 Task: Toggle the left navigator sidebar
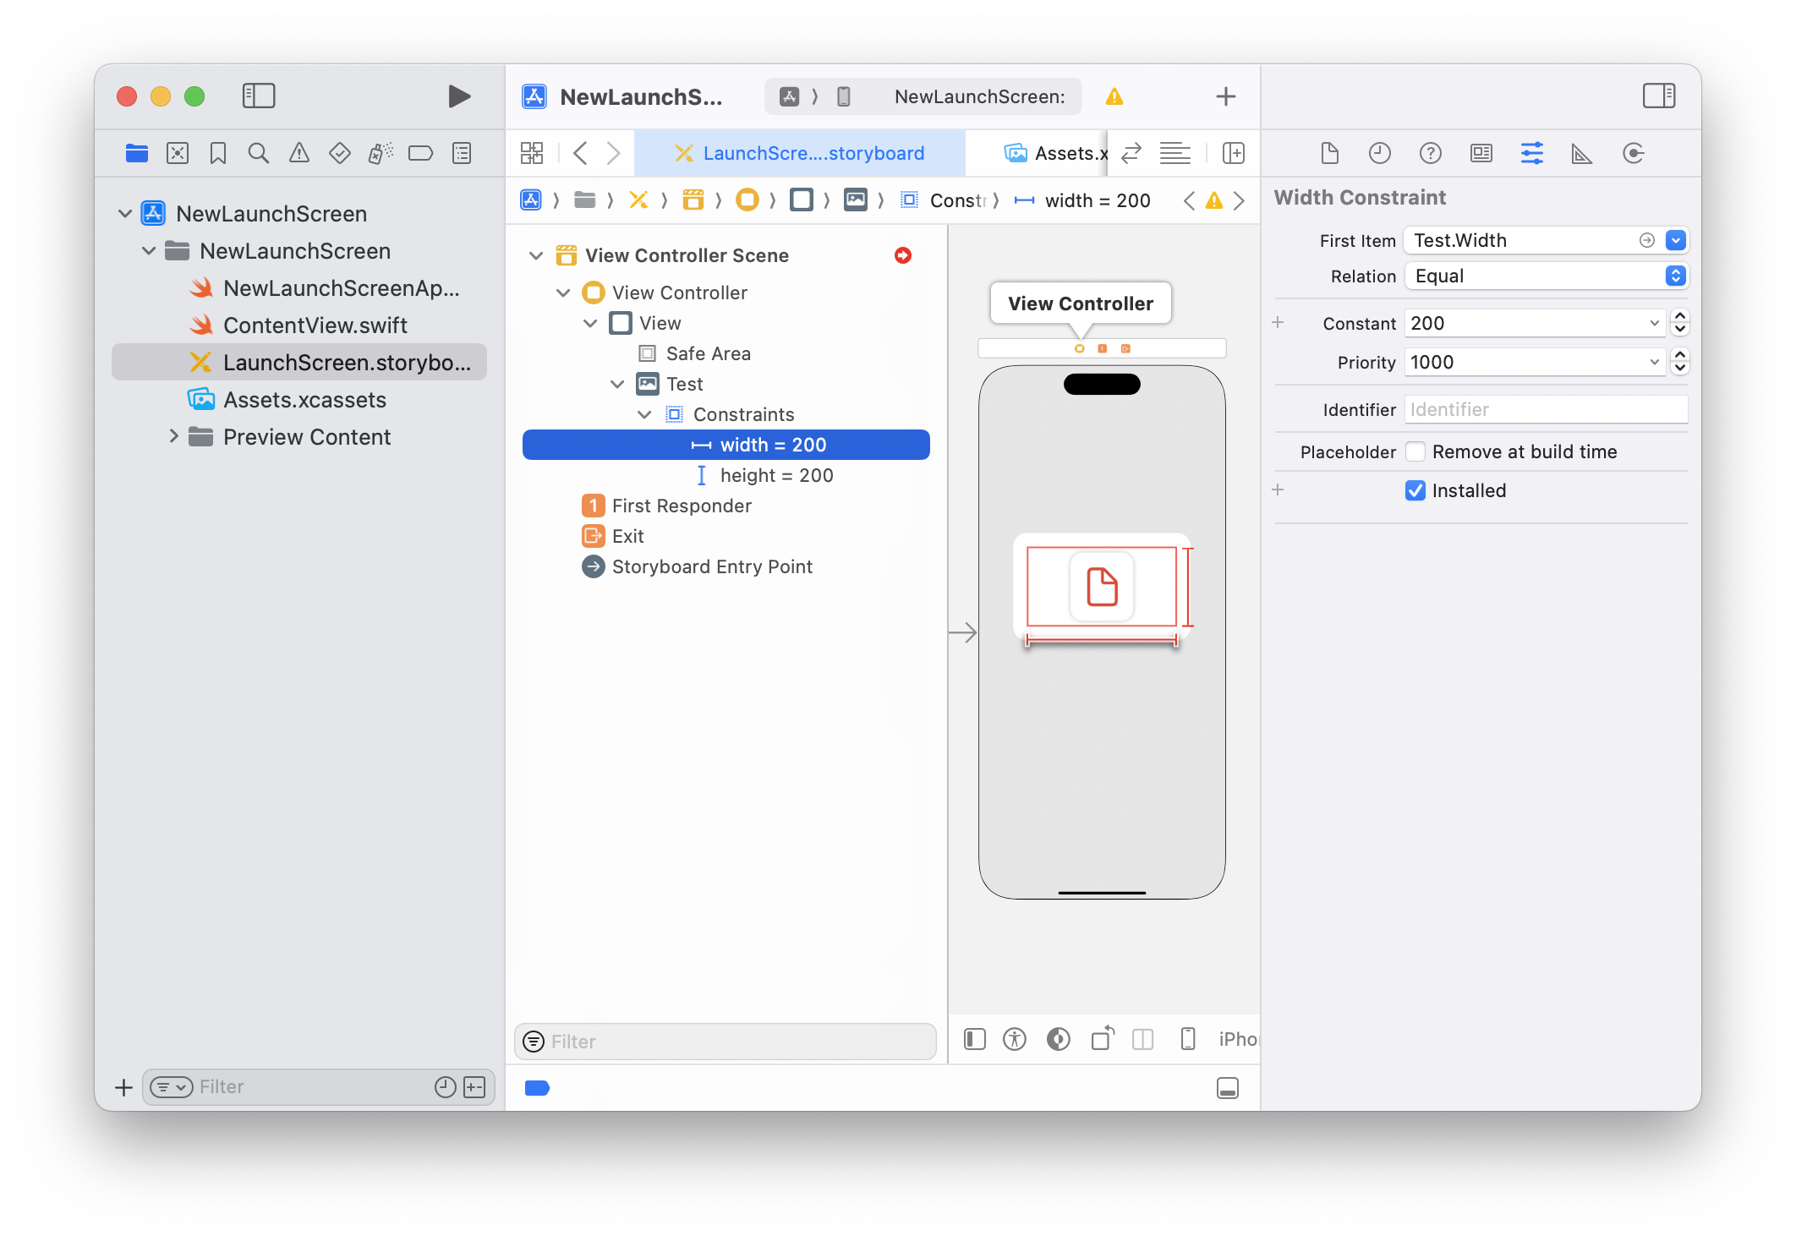(x=259, y=96)
